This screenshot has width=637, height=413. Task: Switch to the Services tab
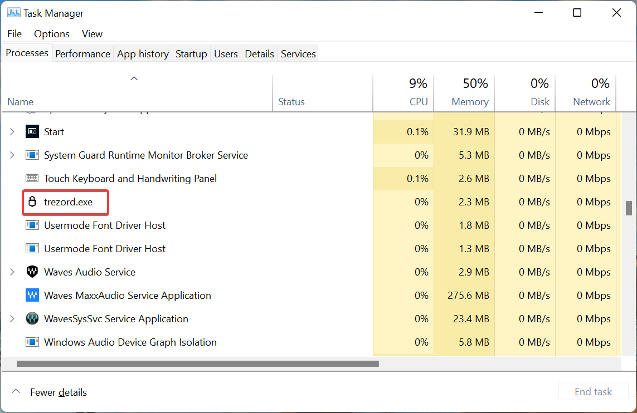point(298,54)
